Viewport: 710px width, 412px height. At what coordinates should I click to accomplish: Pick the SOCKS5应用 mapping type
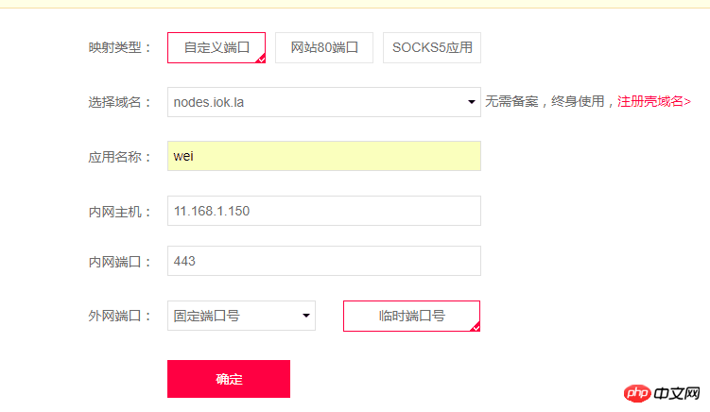coord(432,47)
